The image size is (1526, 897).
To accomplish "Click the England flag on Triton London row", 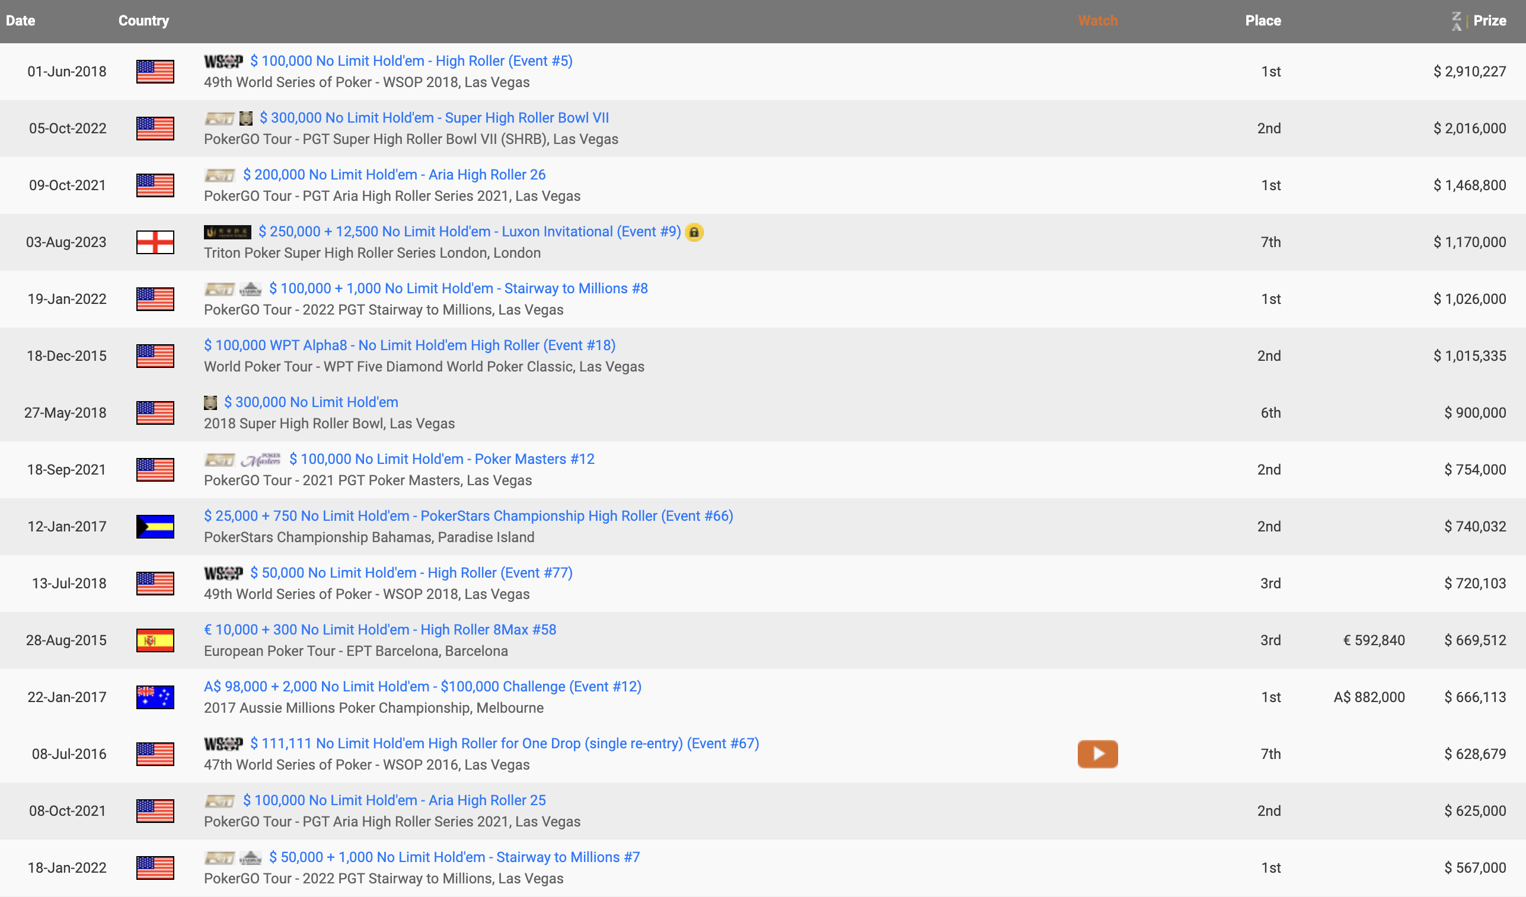I will click(155, 242).
